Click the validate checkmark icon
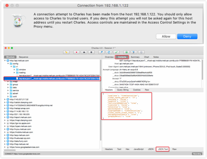The image size is (207, 159). pos(116,52)
